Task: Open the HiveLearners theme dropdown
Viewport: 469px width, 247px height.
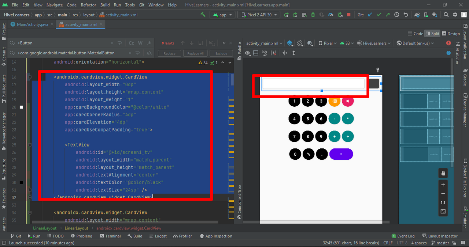Action: [374, 43]
